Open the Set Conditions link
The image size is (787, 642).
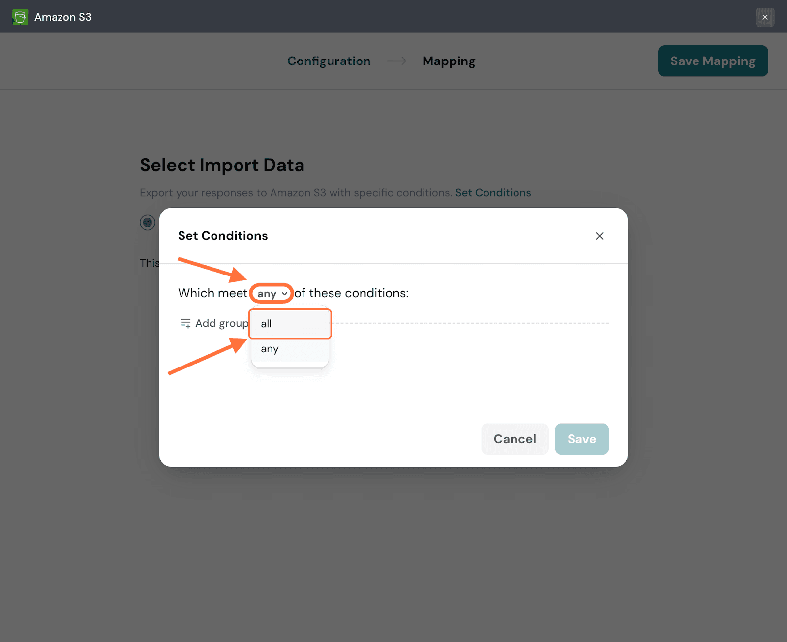point(493,193)
